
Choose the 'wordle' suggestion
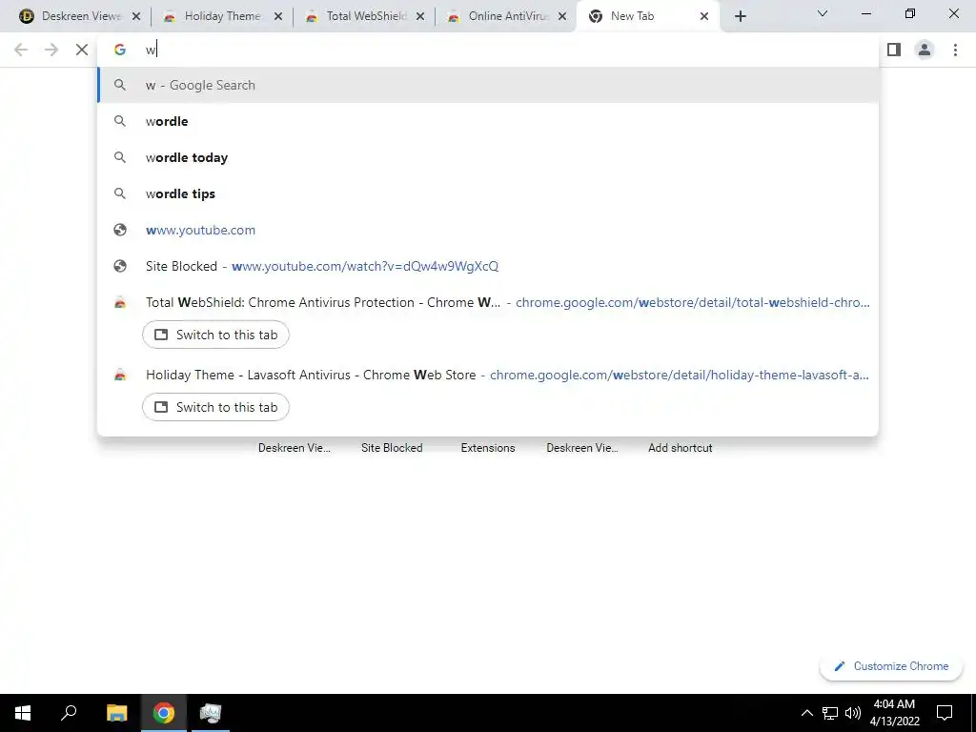[488, 121]
